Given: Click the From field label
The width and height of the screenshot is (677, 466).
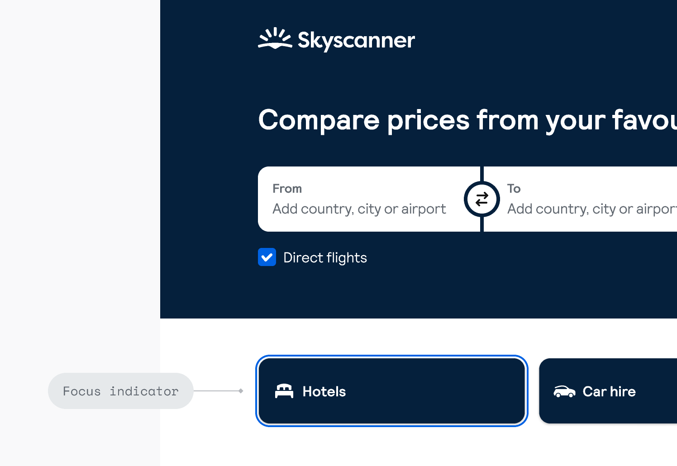Looking at the screenshot, I should coord(287,189).
